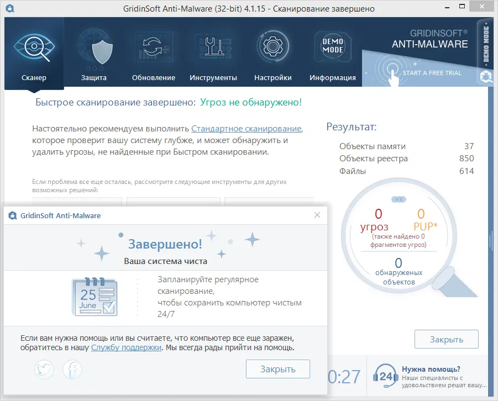Click the Файлы count 614

coord(466,171)
